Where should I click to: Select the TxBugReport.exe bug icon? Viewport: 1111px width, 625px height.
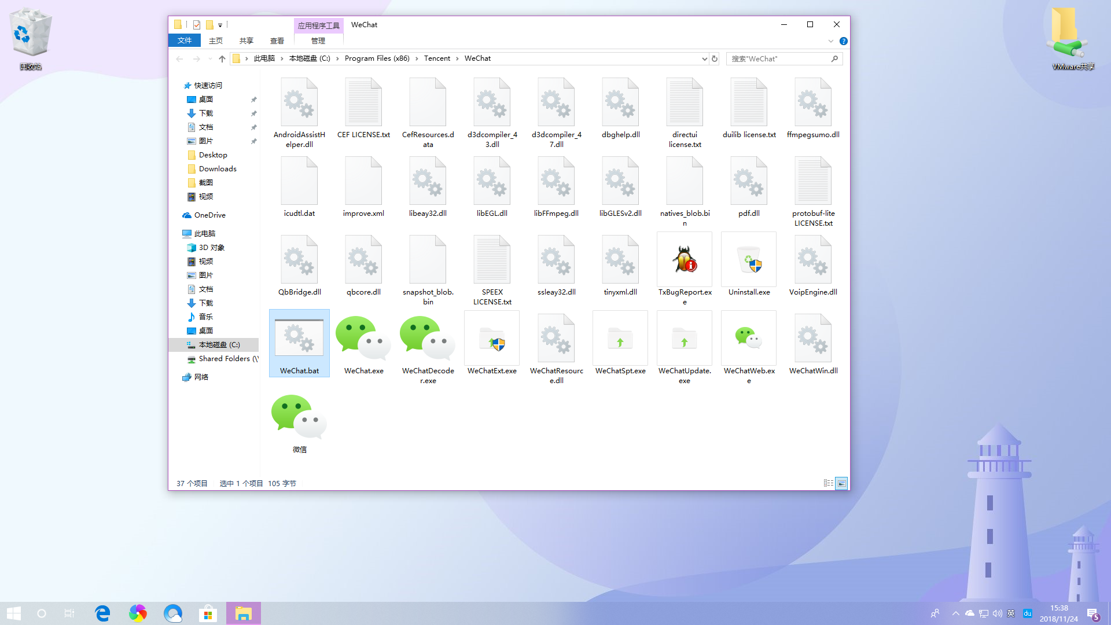click(685, 260)
